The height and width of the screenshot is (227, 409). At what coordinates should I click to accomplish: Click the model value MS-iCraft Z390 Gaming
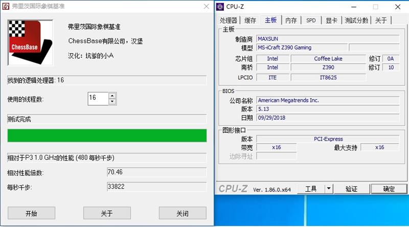[302, 48]
